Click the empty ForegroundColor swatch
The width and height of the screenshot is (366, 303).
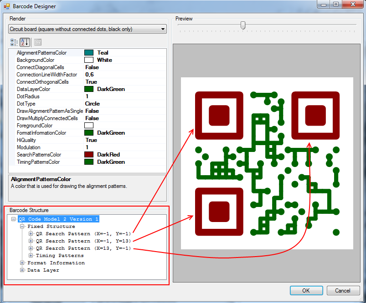[x=89, y=126]
